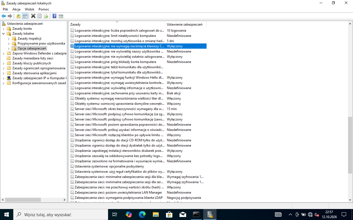Click the '15 min' setting value

click(x=172, y=109)
